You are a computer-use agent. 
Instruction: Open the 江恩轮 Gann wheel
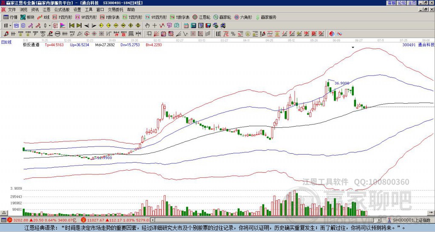[x=202, y=17]
